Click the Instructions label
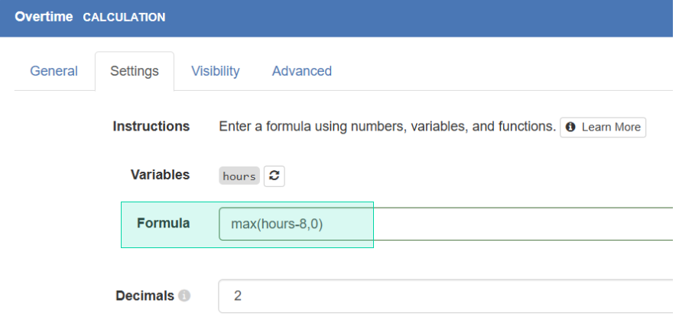This screenshot has width=679, height=326. tap(151, 126)
